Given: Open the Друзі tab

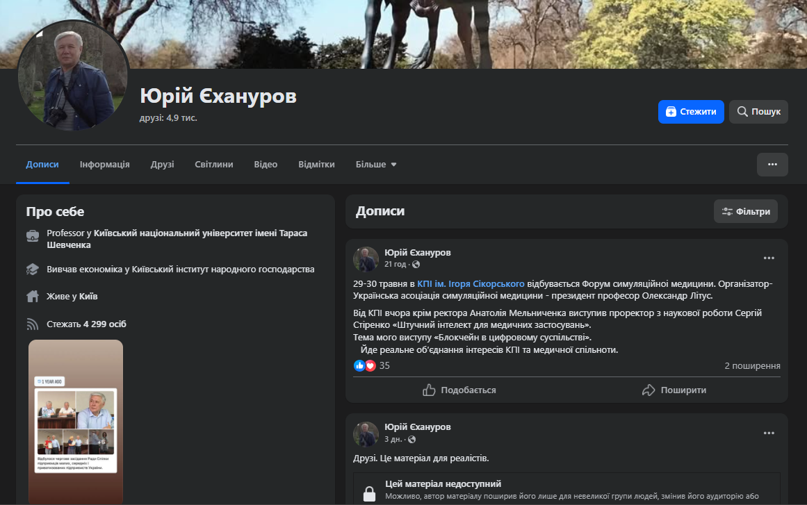Looking at the screenshot, I should pos(162,165).
